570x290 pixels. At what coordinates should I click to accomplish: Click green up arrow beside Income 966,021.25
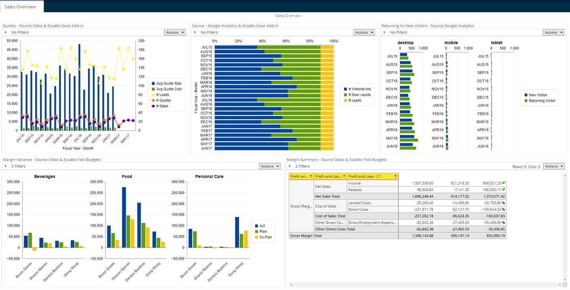click(x=504, y=183)
